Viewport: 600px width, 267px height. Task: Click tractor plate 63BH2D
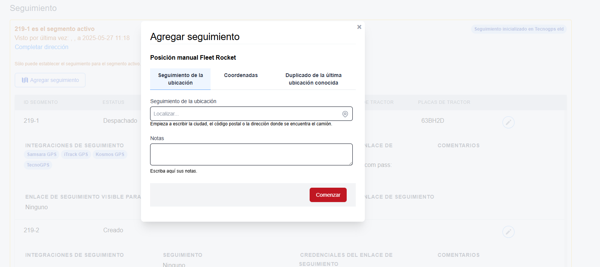coord(433,121)
